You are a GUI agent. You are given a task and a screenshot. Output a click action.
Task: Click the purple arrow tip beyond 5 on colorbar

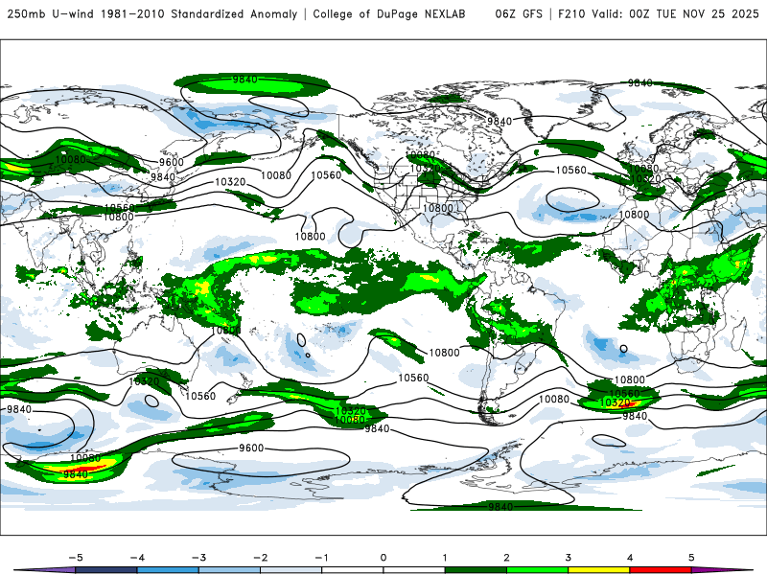click(x=722, y=570)
